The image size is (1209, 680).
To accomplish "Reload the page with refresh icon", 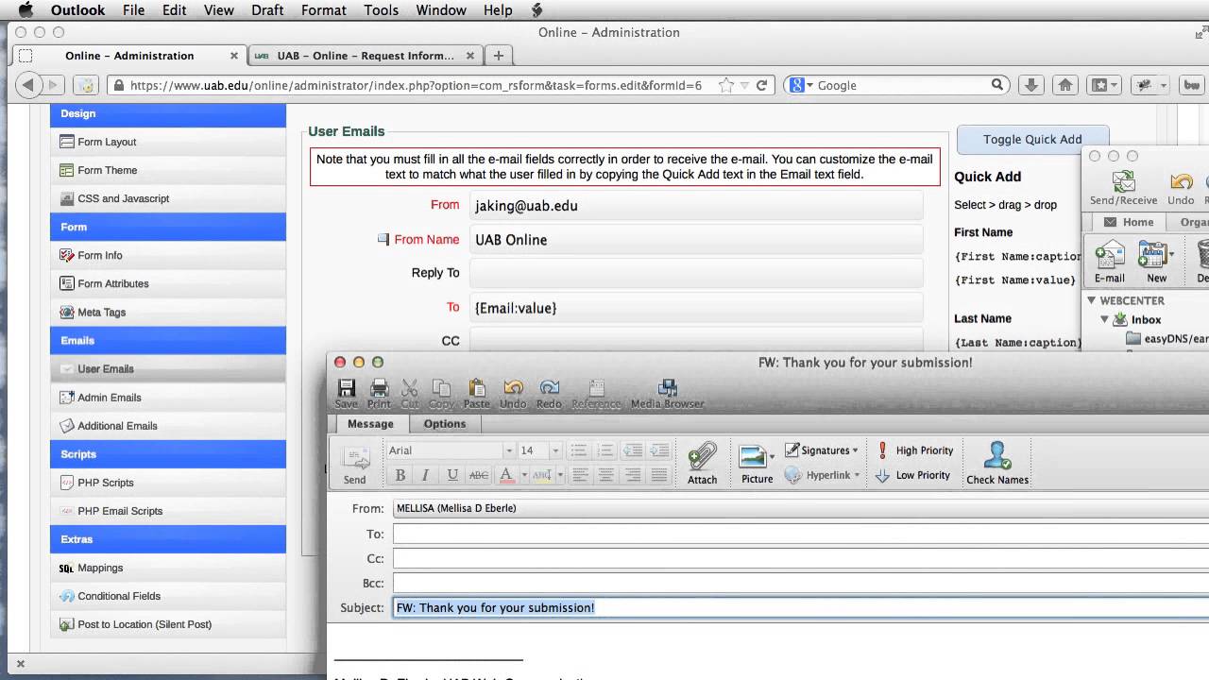I will (x=761, y=85).
